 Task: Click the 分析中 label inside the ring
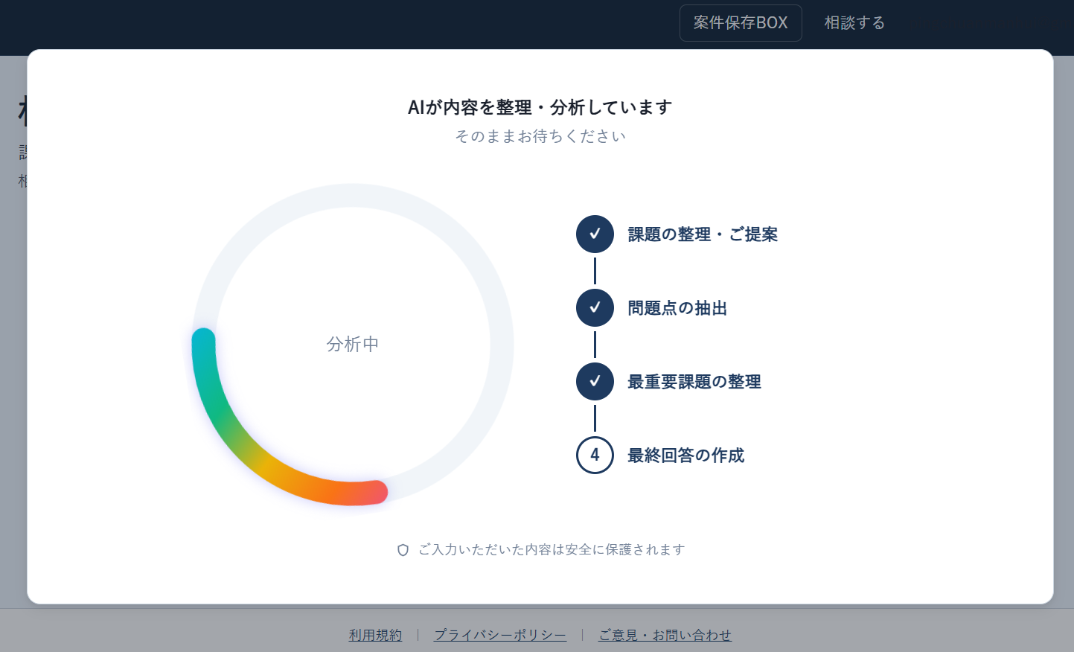353,344
